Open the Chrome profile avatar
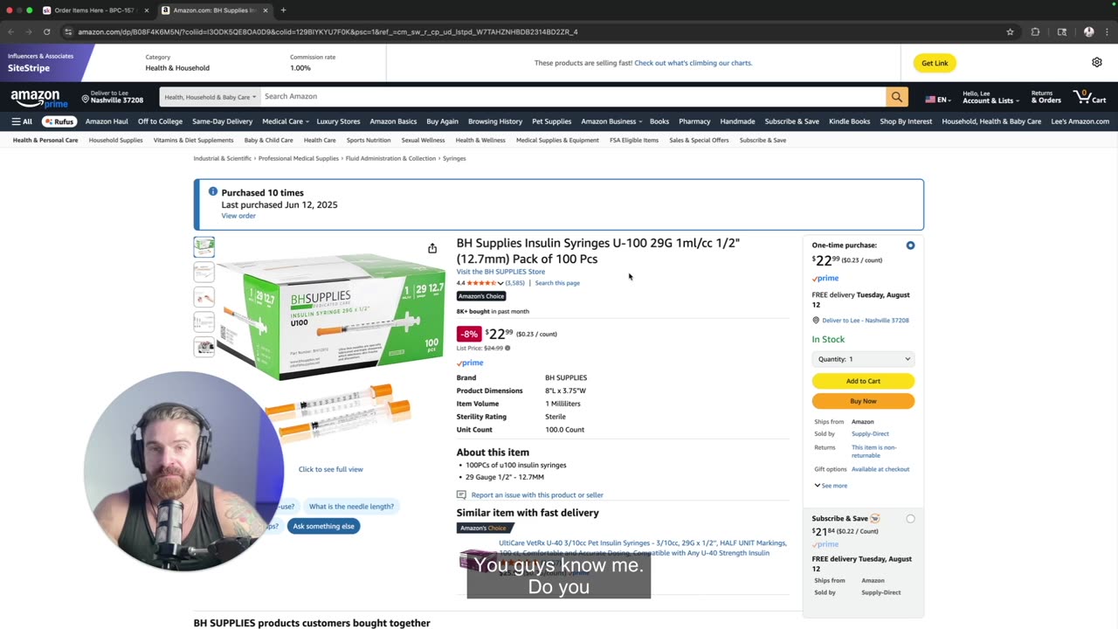 (1088, 31)
